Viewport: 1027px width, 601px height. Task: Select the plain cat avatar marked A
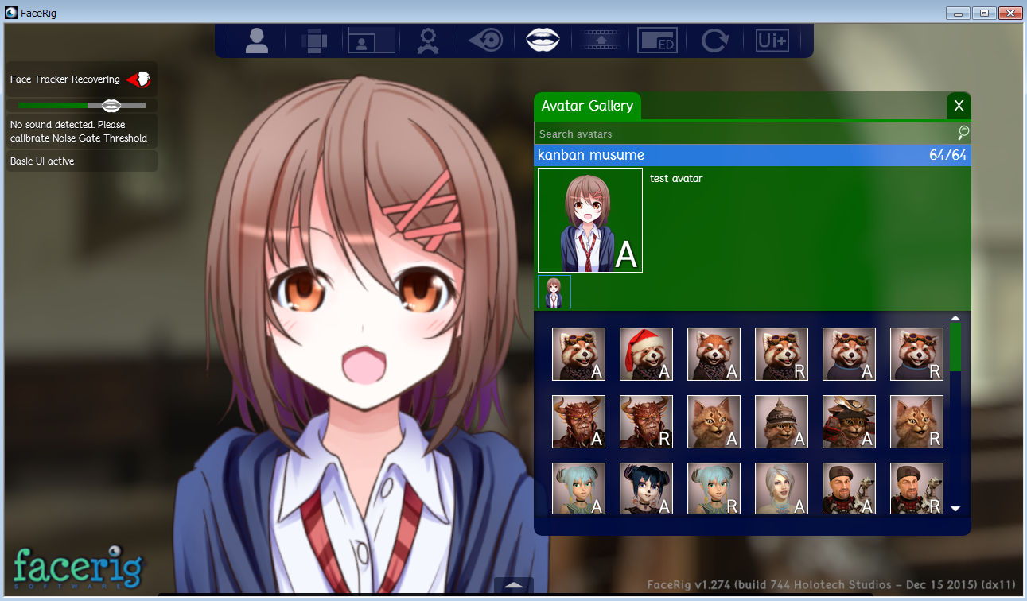tap(714, 421)
